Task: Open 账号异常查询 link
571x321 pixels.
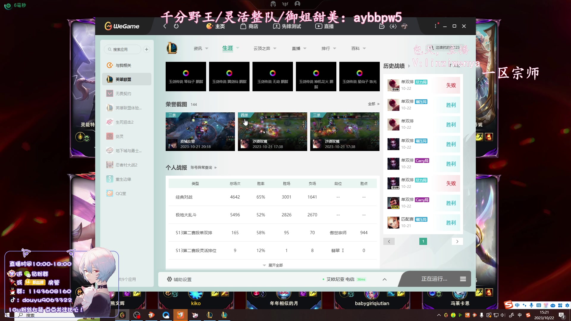Action: pos(201,167)
